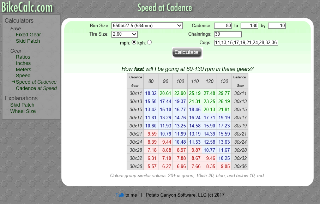Click the 30x36 right row label
320x204 pixels.
pyautogui.click(x=240, y=167)
